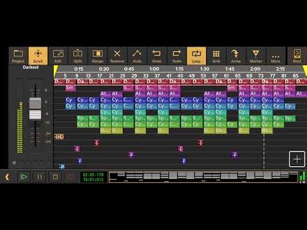The width and height of the screenshot is (307, 230).
Task: Open the output level meter at bottom right
Action: click(303, 177)
